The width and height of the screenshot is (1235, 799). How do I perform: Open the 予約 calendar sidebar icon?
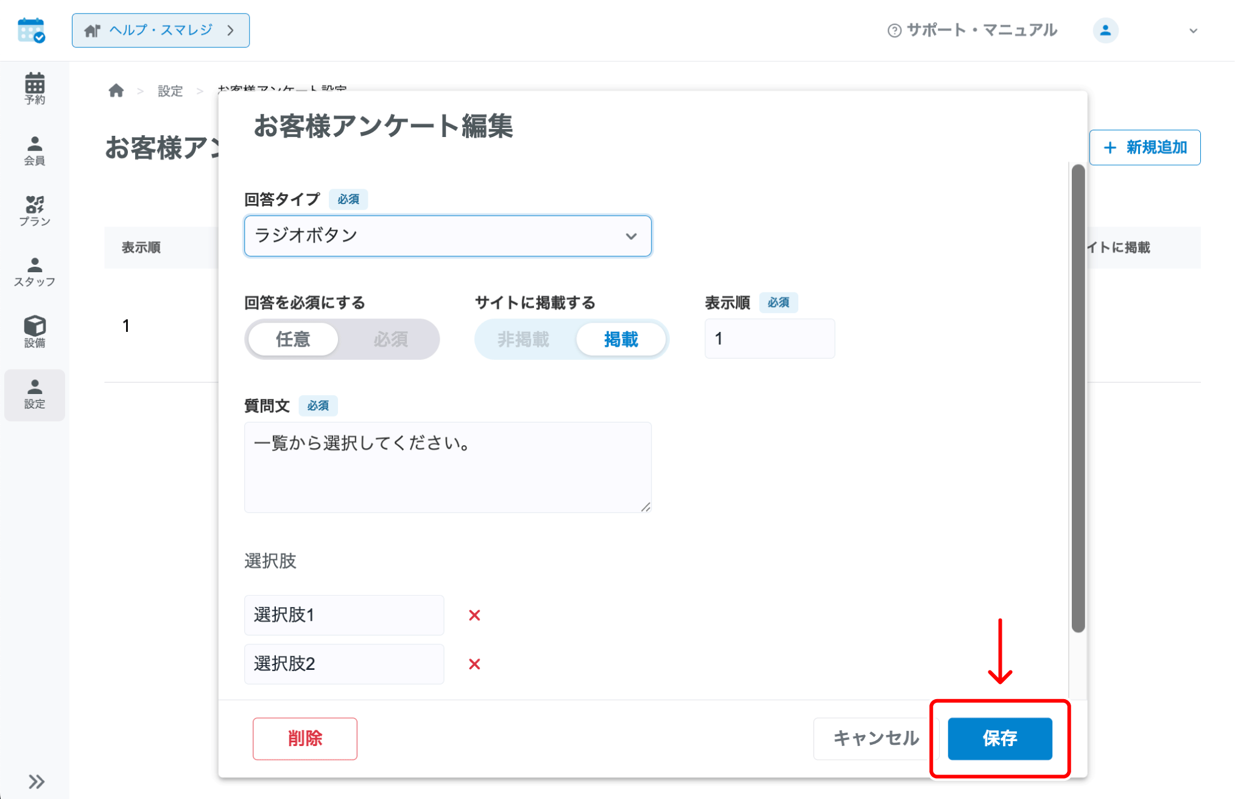(35, 89)
